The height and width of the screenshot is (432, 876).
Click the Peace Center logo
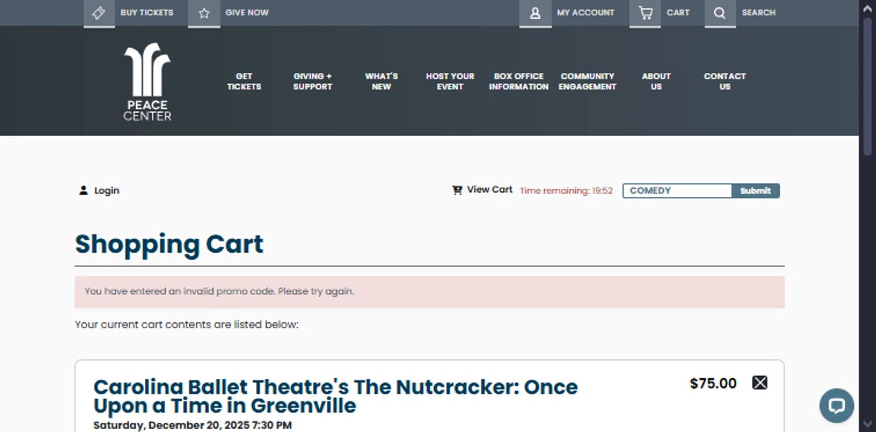point(147,81)
